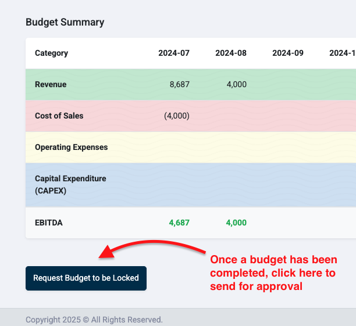
Task: Click the Revenue row label
Action: tap(51, 84)
